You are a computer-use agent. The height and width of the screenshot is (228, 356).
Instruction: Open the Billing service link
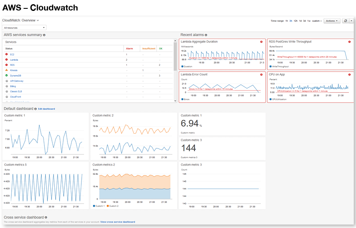pos(13,86)
